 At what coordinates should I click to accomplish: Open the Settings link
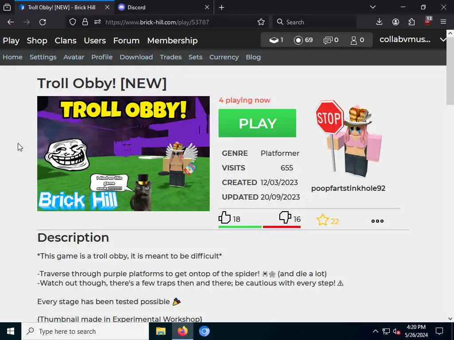43,57
